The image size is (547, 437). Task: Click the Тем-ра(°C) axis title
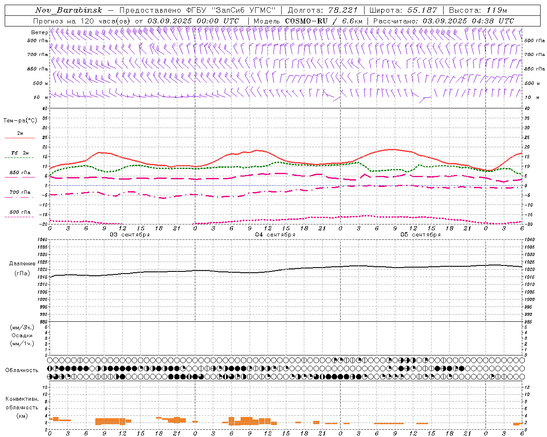(20, 121)
